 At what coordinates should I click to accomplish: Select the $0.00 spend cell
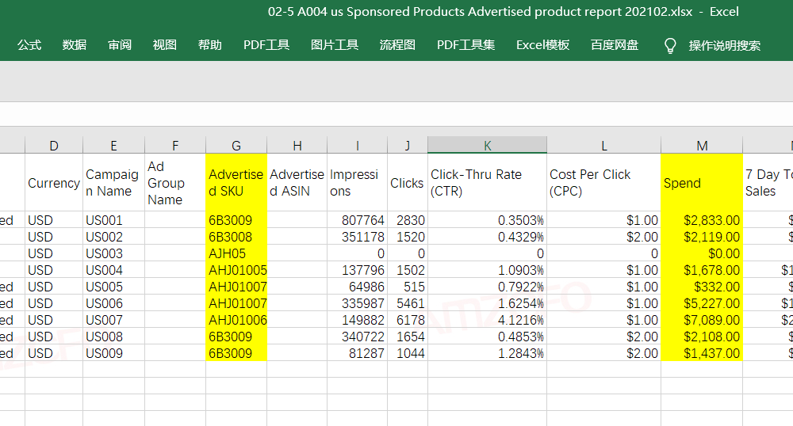(x=702, y=253)
